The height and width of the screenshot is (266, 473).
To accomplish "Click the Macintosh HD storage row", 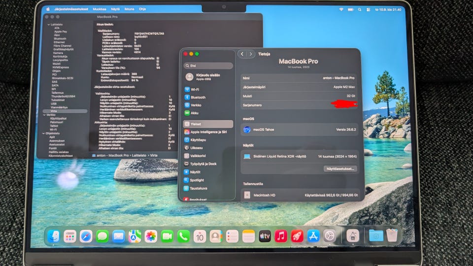I will pyautogui.click(x=300, y=195).
